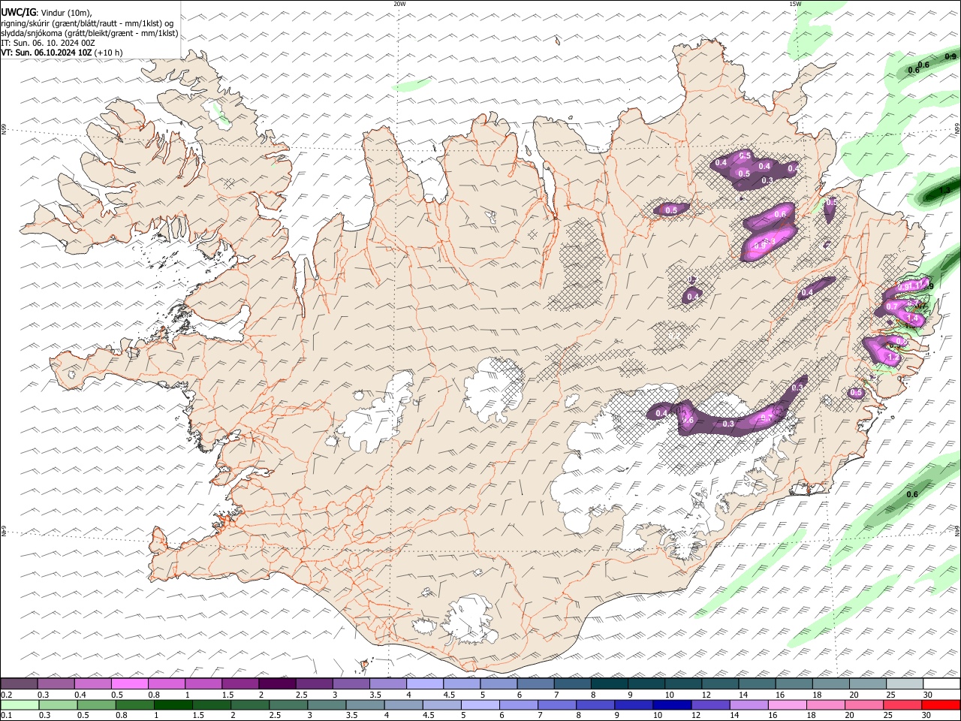The width and height of the screenshot is (961, 721).
Task: Click the darkest mauve 0.2–0.3 swatch in upper legend
Action: tap(19, 683)
